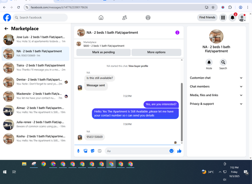Open the Home feed icon

[x=101, y=18]
